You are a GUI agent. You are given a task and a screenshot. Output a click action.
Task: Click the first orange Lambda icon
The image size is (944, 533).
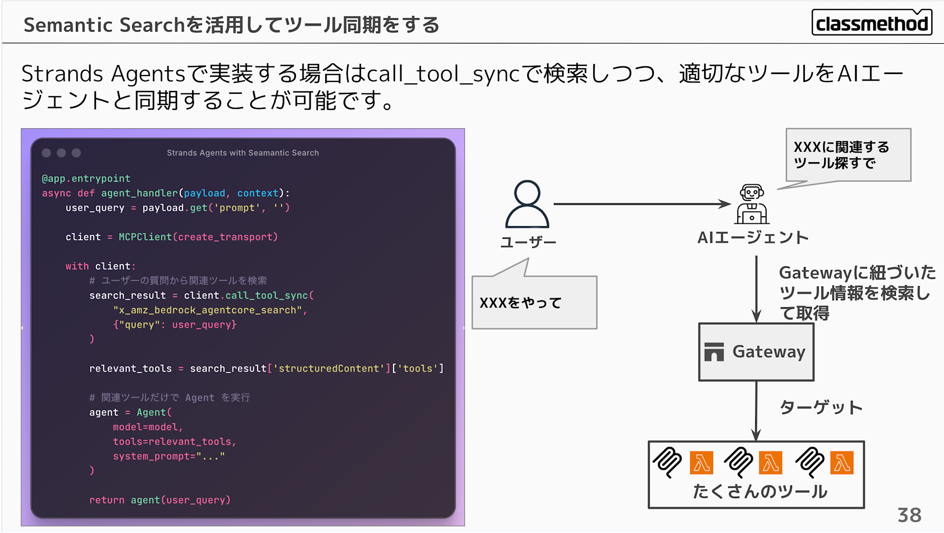point(701,463)
